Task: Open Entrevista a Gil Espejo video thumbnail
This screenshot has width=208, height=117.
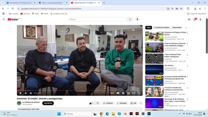Action: click(154, 36)
